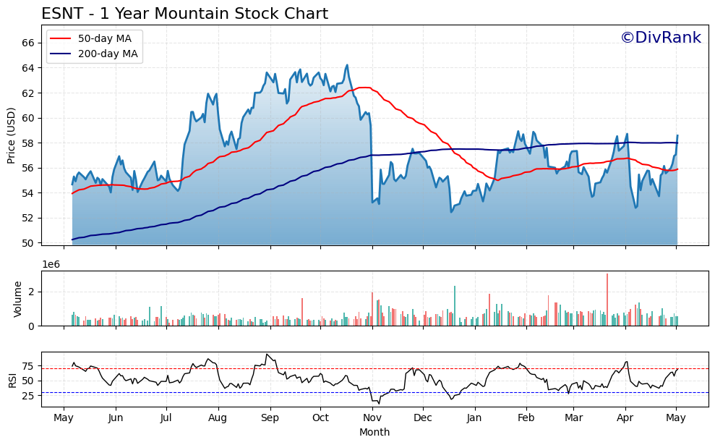Click the 58 price tick label

coord(28,143)
